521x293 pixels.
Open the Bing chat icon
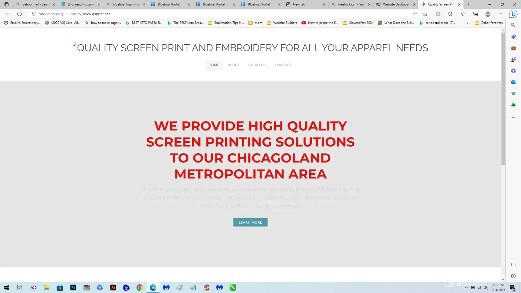(513, 14)
